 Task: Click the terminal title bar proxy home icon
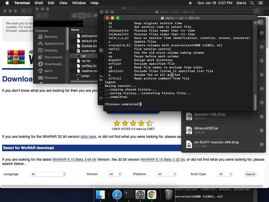pos(162,18)
